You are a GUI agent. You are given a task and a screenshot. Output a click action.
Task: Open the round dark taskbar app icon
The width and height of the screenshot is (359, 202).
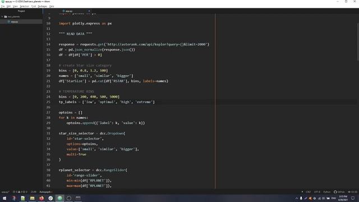tap(69, 198)
